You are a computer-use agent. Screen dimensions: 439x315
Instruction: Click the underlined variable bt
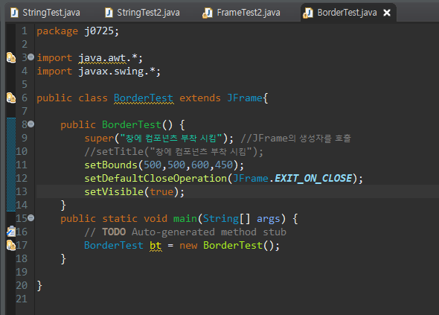(x=156, y=246)
